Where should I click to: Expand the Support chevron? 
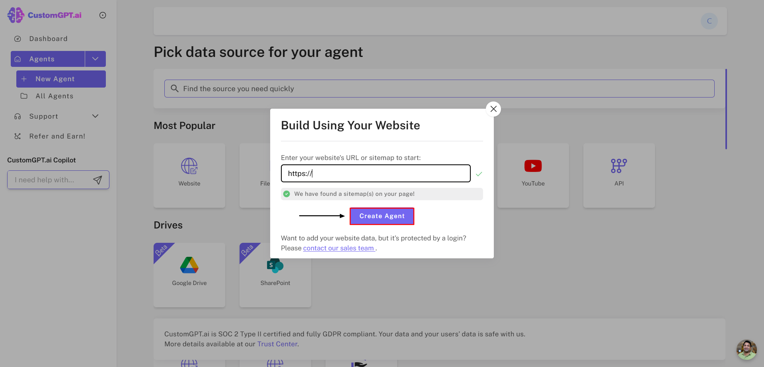[x=95, y=116]
